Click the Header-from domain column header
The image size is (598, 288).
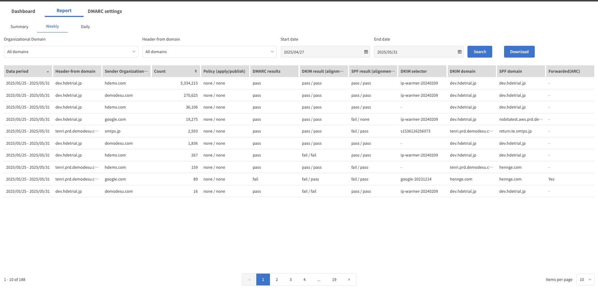(77, 71)
